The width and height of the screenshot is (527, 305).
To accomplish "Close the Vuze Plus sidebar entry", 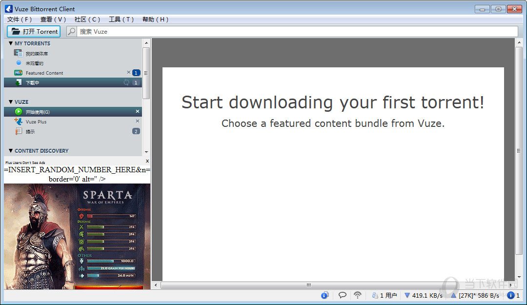I will point(138,121).
